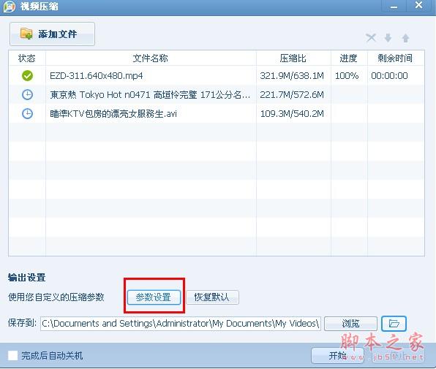Click the save path input field
This screenshot has width=436, height=369.
click(x=181, y=324)
